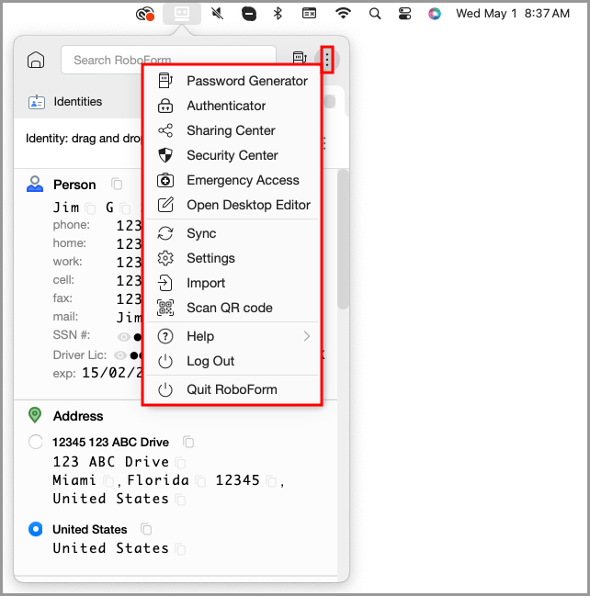Select Import from the menu
The height and width of the screenshot is (596, 590).
click(x=232, y=283)
